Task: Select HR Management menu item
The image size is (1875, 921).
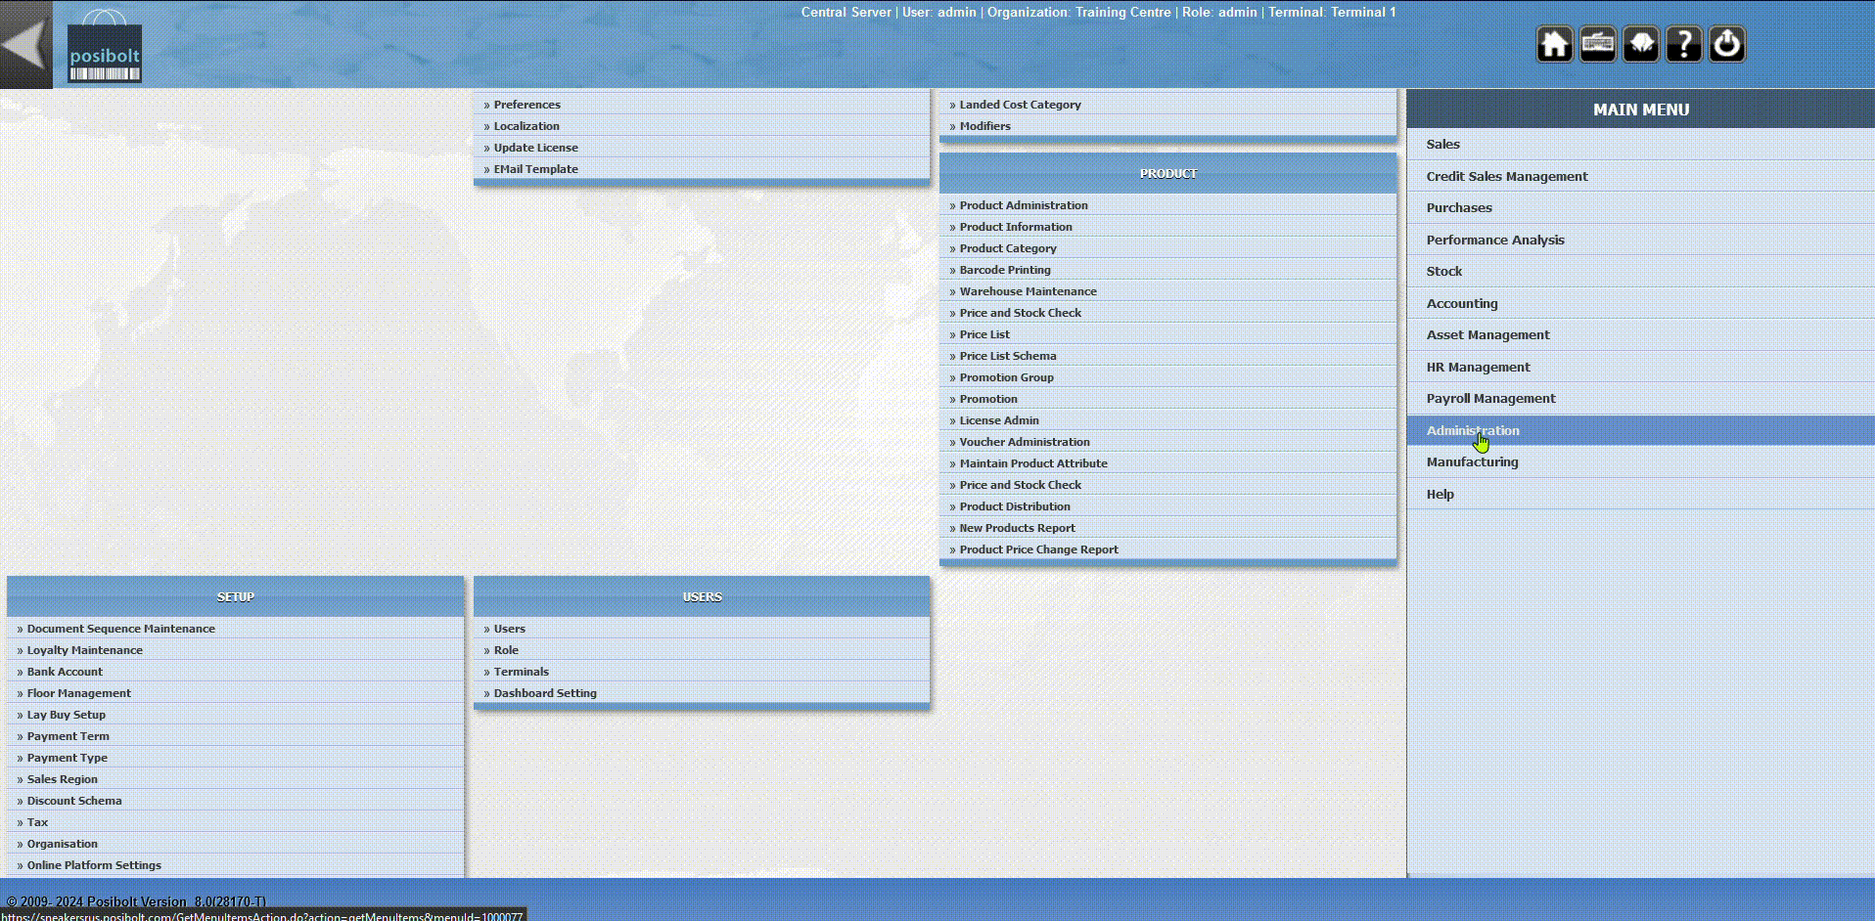Action: point(1478,367)
